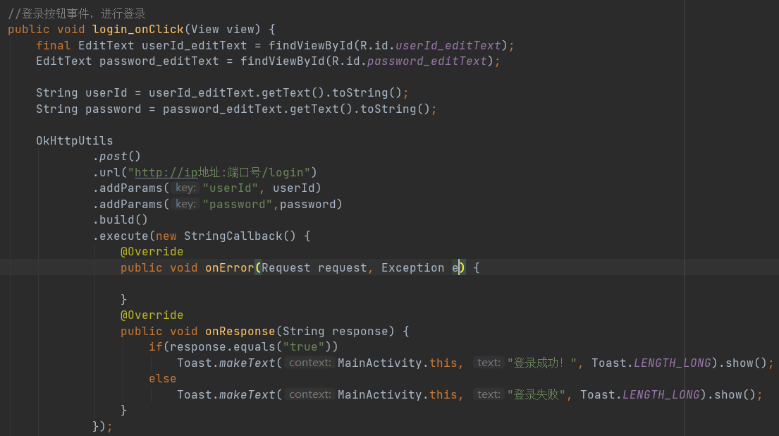Click the login_onClick method name
779x436 pixels.
pyautogui.click(x=137, y=29)
